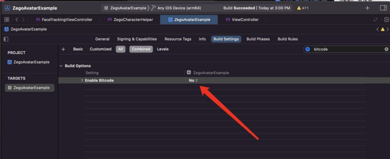The height and width of the screenshot is (159, 390).
Task: Toggle the All settings filter
Action: point(121,49)
